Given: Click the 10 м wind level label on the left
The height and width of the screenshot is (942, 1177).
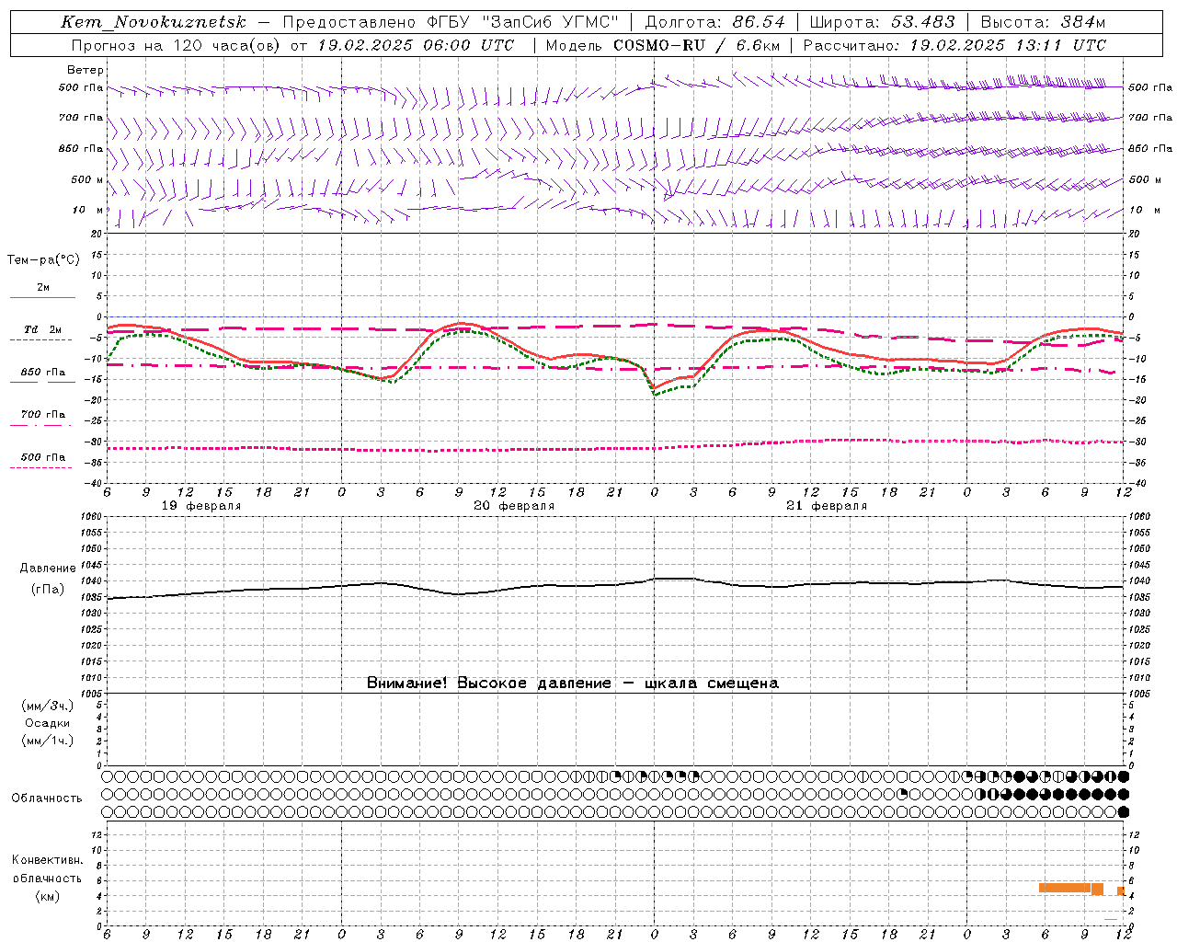Looking at the screenshot, I should (88, 211).
